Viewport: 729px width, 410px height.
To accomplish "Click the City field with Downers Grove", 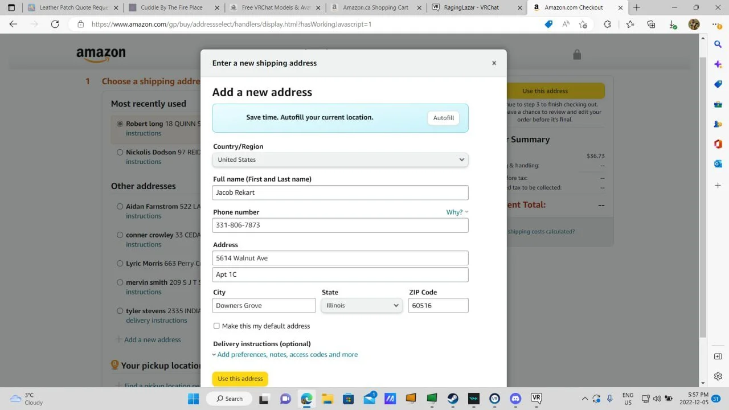I will coord(264,305).
